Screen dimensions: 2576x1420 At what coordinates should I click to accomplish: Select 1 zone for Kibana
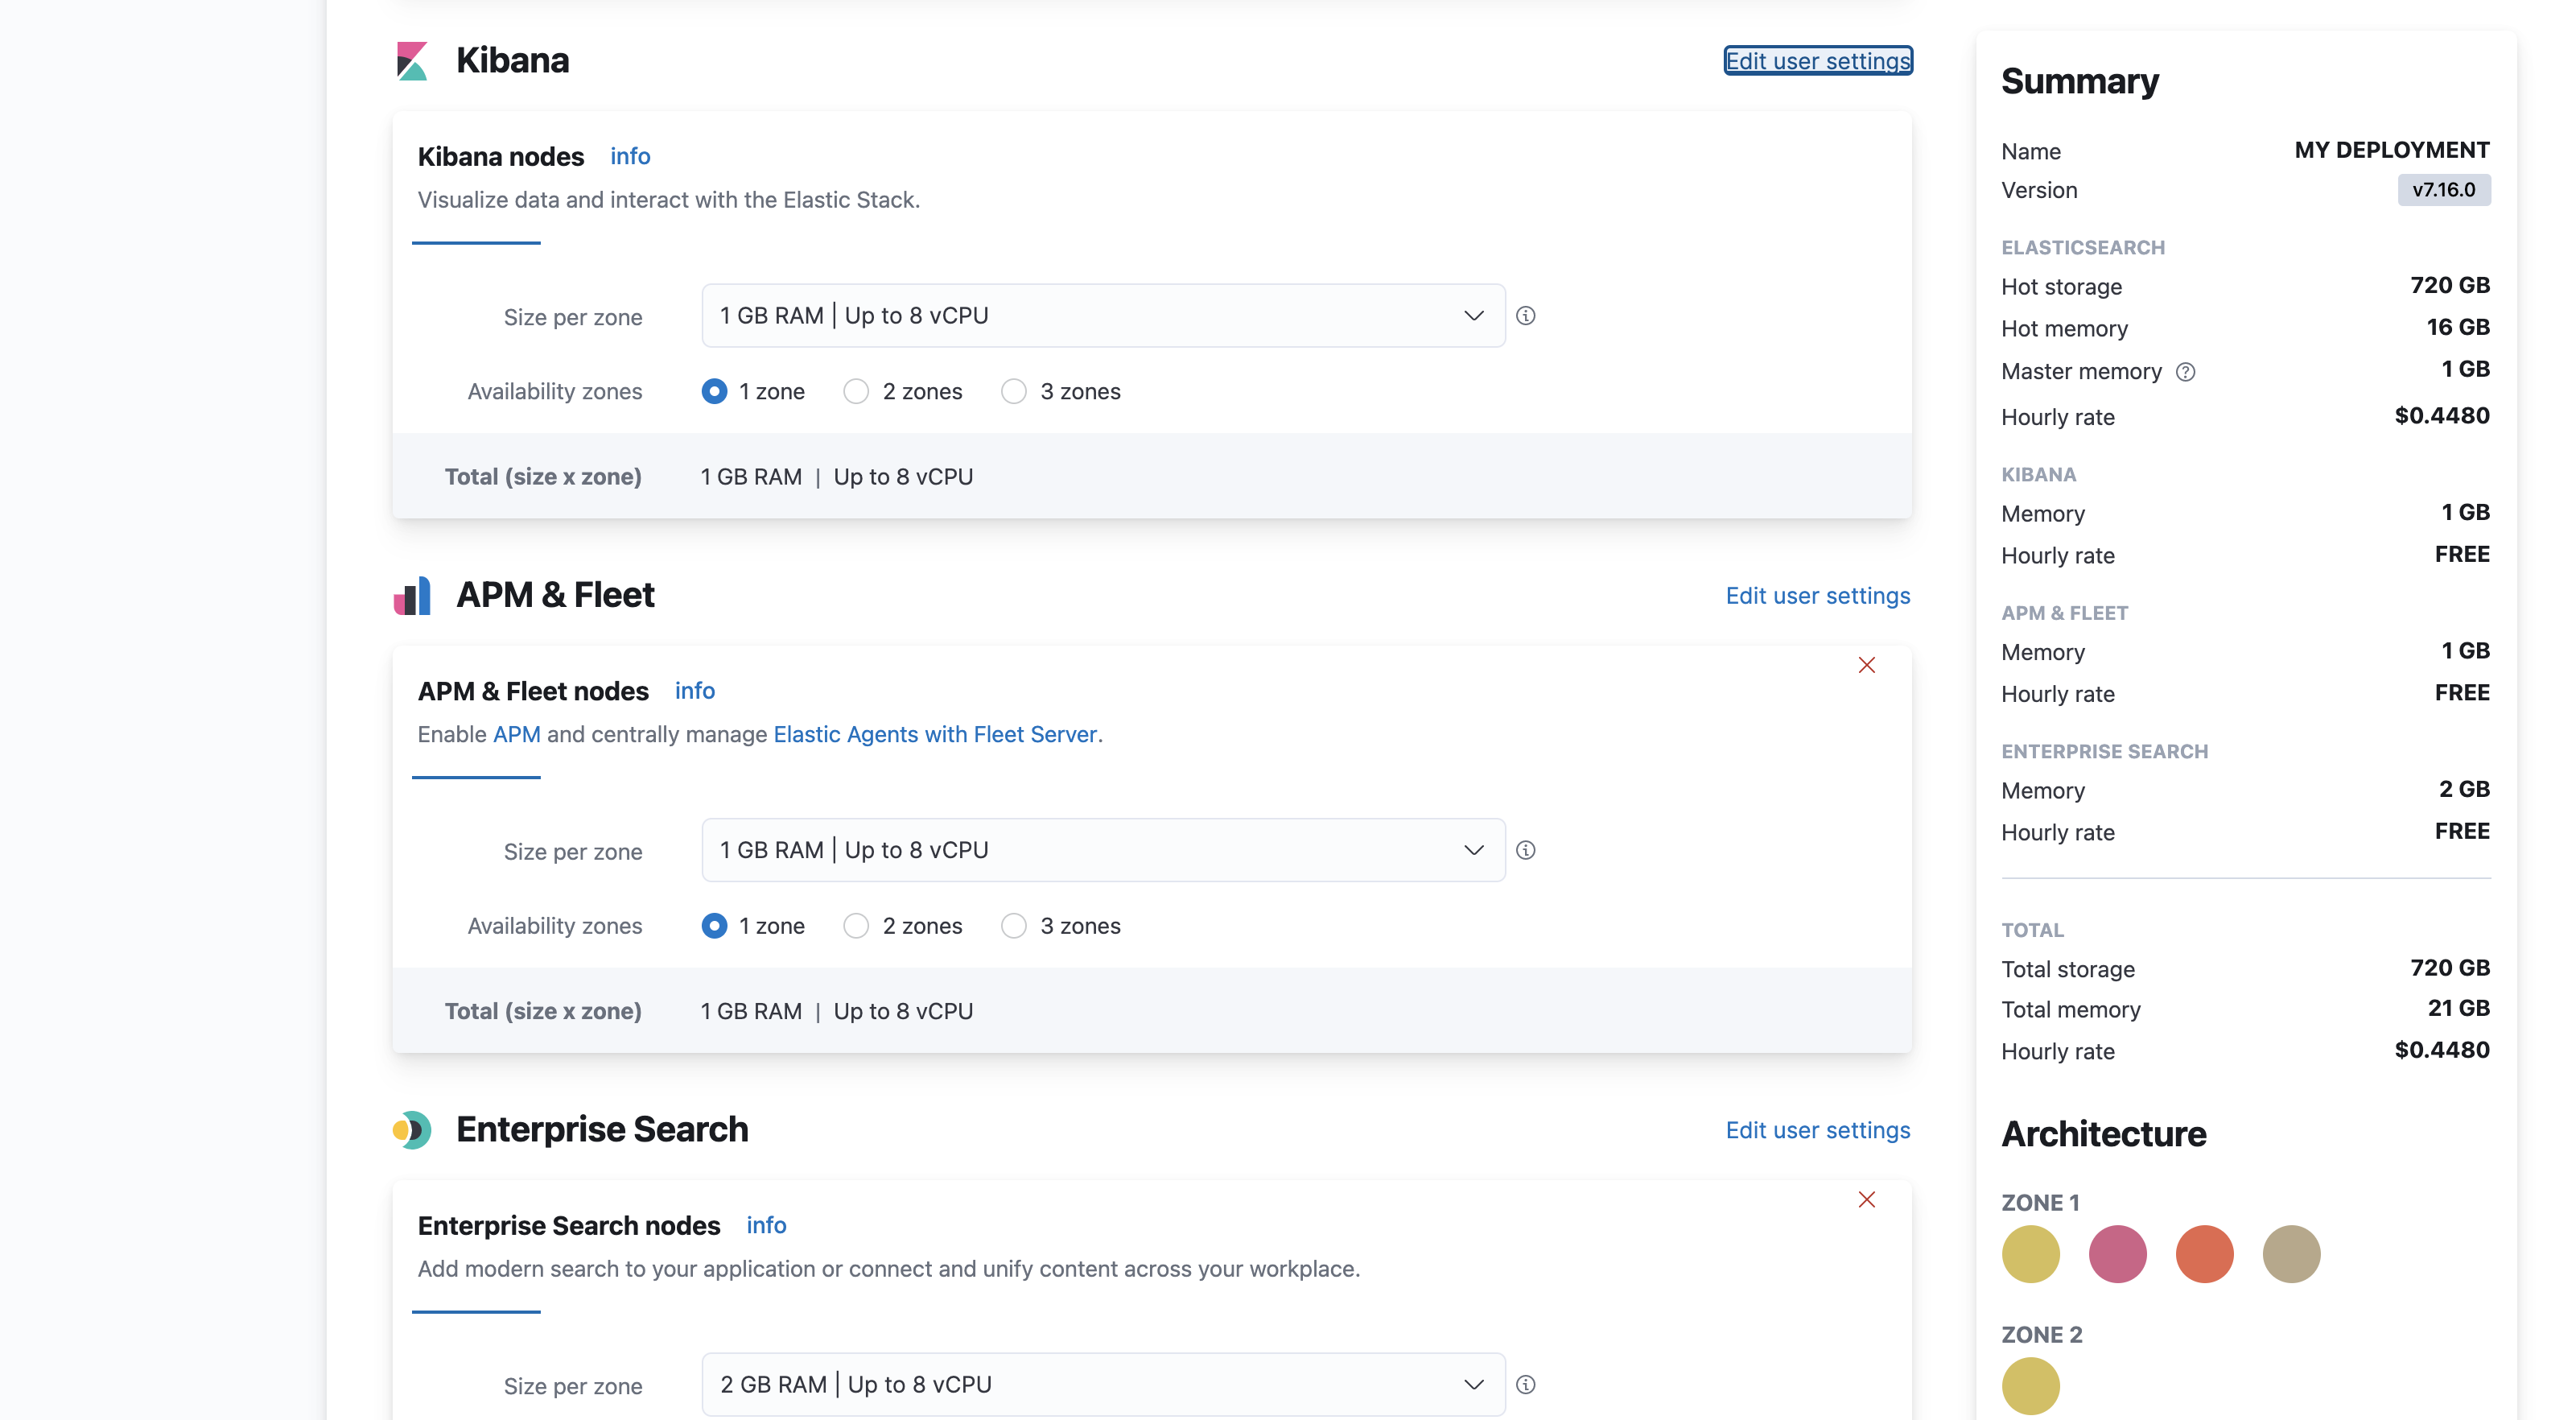coord(714,391)
